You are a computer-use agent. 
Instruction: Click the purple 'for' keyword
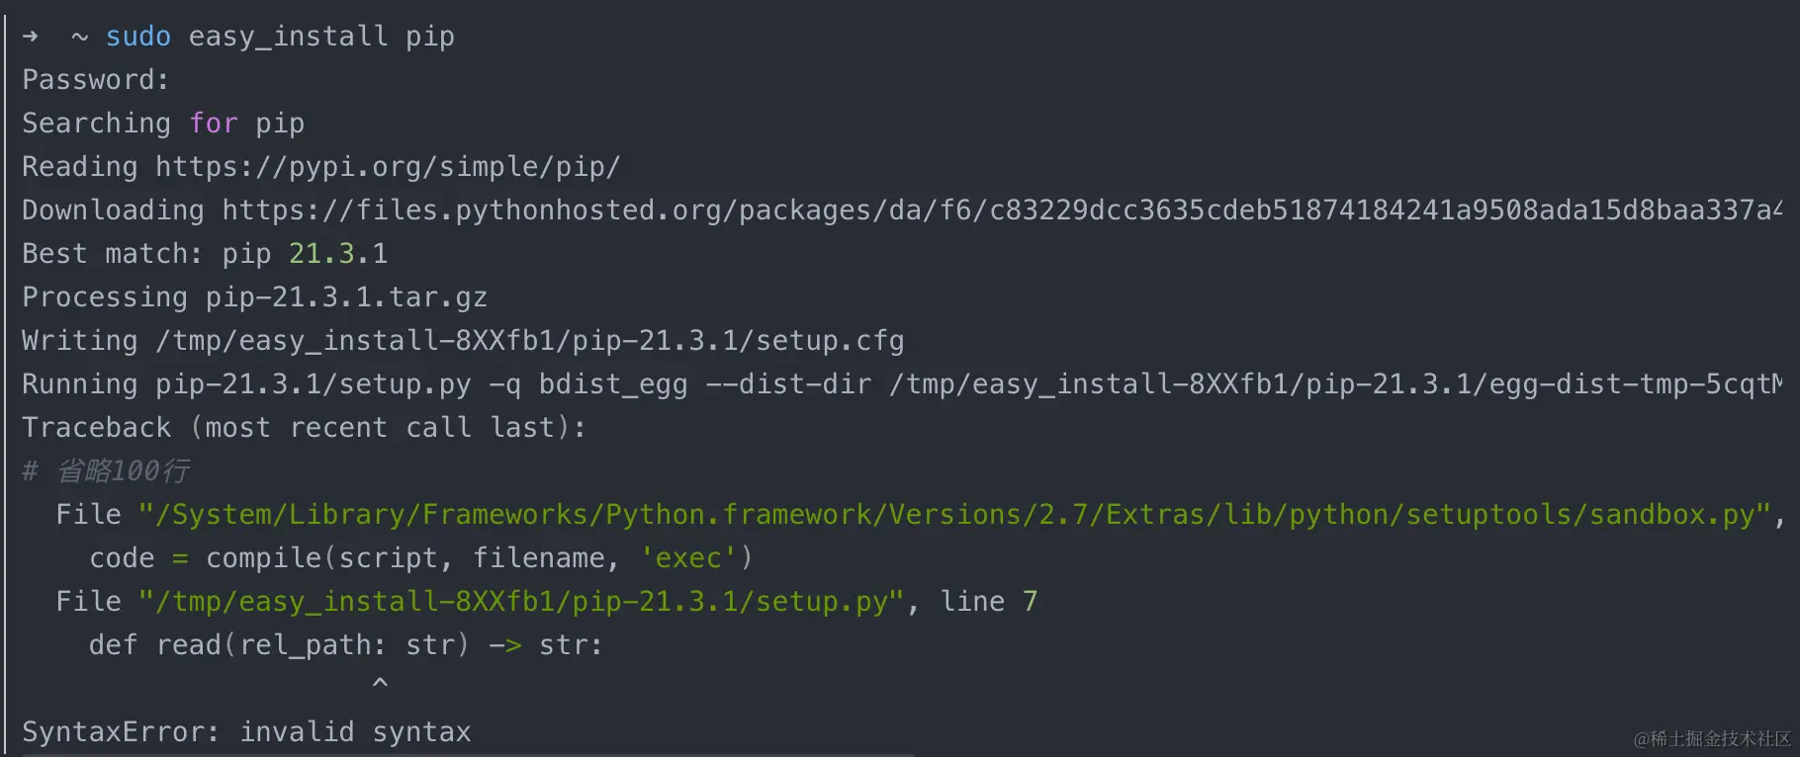pos(214,124)
